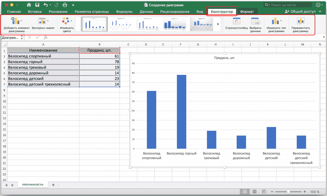Add a new sheet with plus icon

(x=53, y=185)
